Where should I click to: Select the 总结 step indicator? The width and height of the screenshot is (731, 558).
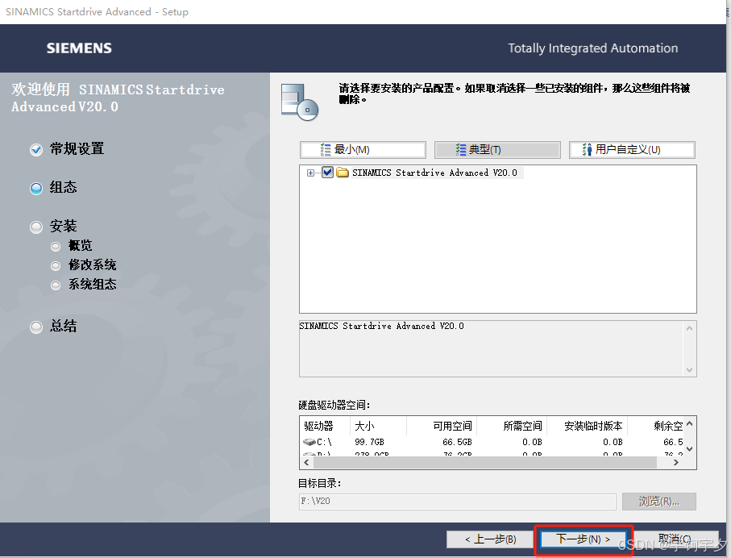click(36, 327)
